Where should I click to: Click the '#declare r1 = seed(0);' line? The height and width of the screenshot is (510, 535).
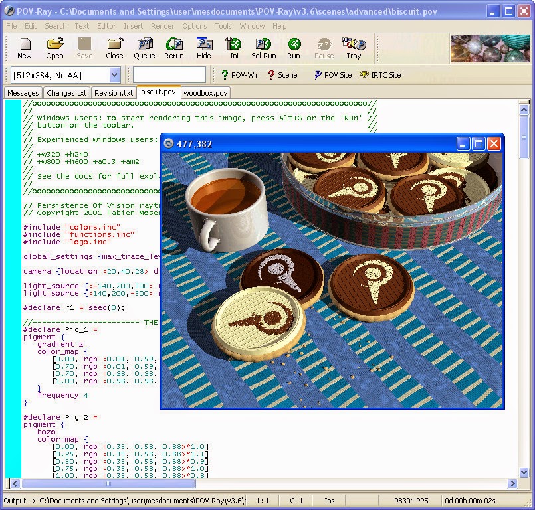[74, 307]
